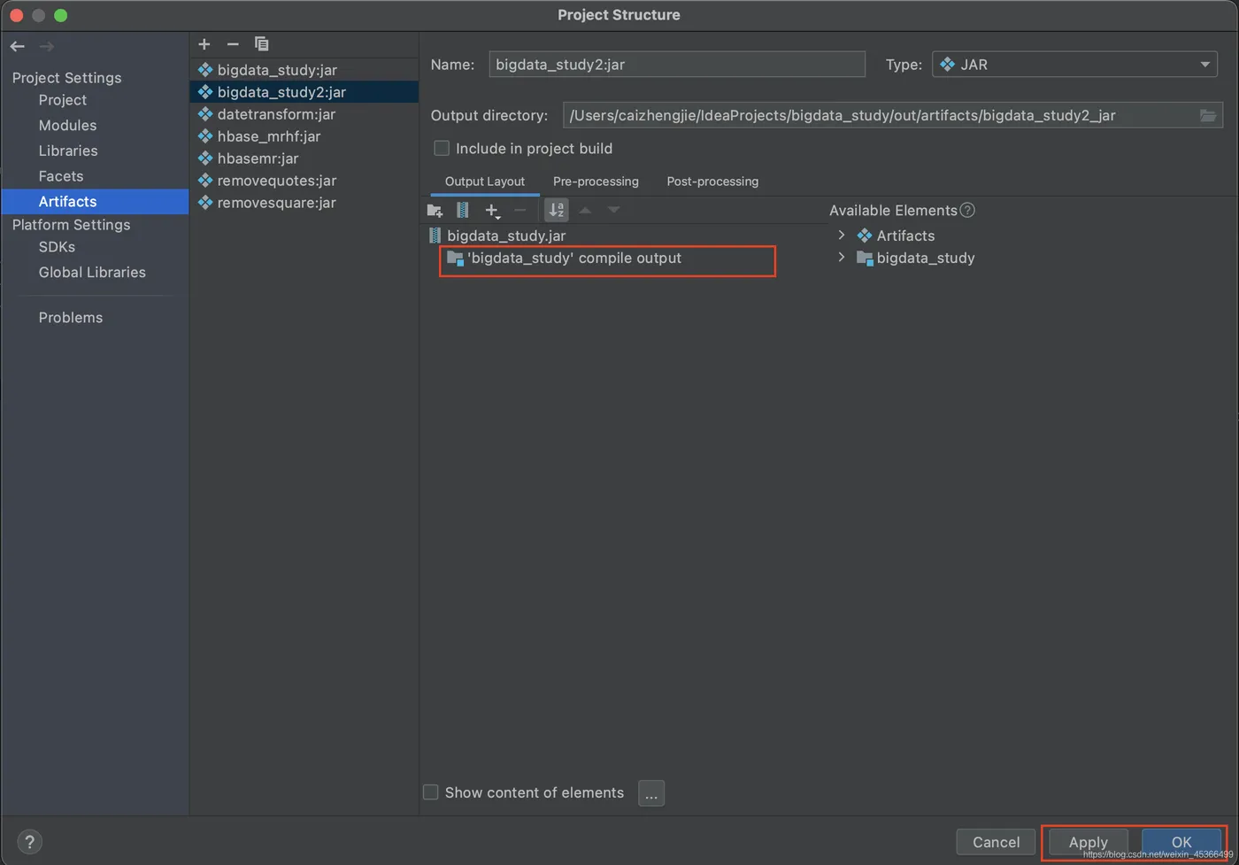The width and height of the screenshot is (1239, 865).
Task: Switch to the Output Layout tab
Action: click(x=485, y=181)
